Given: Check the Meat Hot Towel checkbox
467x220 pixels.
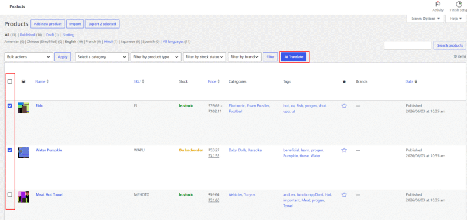Looking at the screenshot, I should click(10, 194).
